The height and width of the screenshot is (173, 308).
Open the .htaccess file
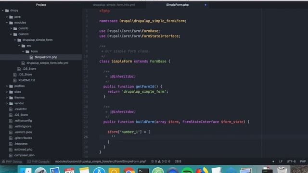tap(21, 144)
